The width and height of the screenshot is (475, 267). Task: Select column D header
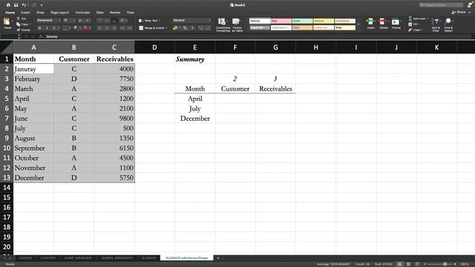click(x=154, y=47)
